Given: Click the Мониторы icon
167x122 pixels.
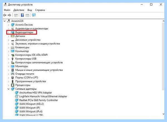Looking at the screenshot, I should (13, 66).
